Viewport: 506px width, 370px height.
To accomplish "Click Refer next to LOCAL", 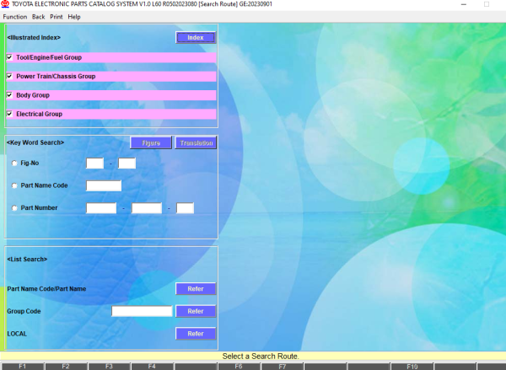I will 196,334.
